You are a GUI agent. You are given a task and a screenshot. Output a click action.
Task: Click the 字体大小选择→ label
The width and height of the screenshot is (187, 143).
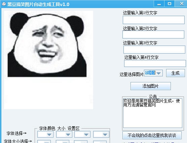point(18,141)
